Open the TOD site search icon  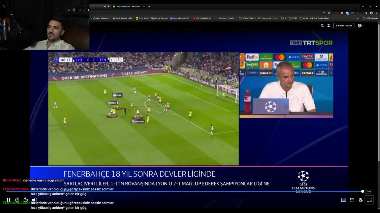pos(322,26)
